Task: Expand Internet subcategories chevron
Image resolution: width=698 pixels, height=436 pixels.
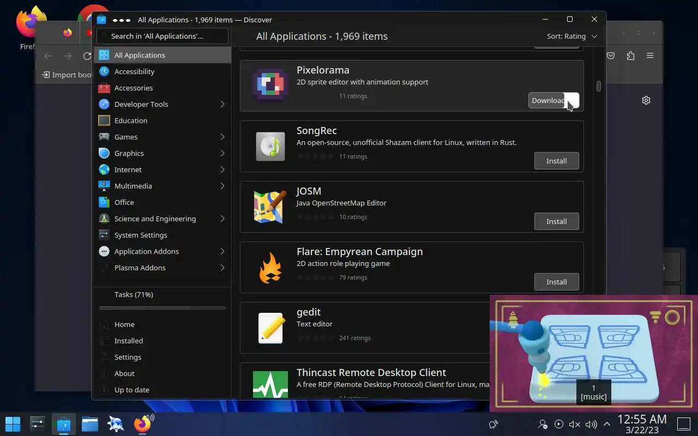Action: (x=222, y=169)
